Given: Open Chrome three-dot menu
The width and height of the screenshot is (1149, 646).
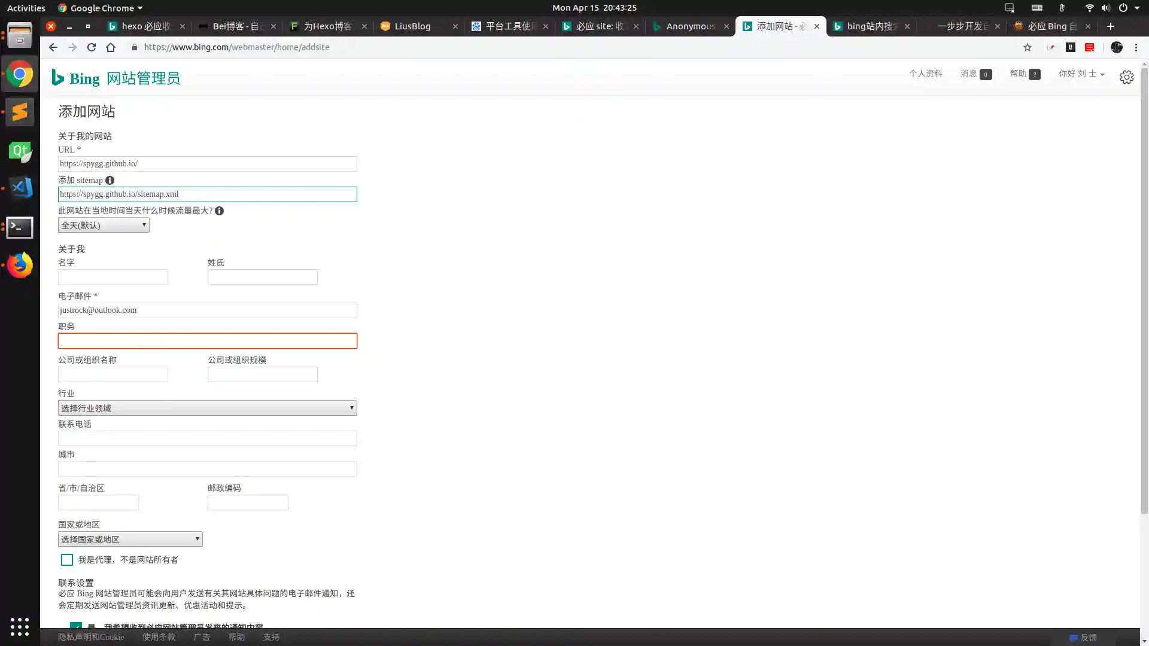Looking at the screenshot, I should click(1136, 47).
